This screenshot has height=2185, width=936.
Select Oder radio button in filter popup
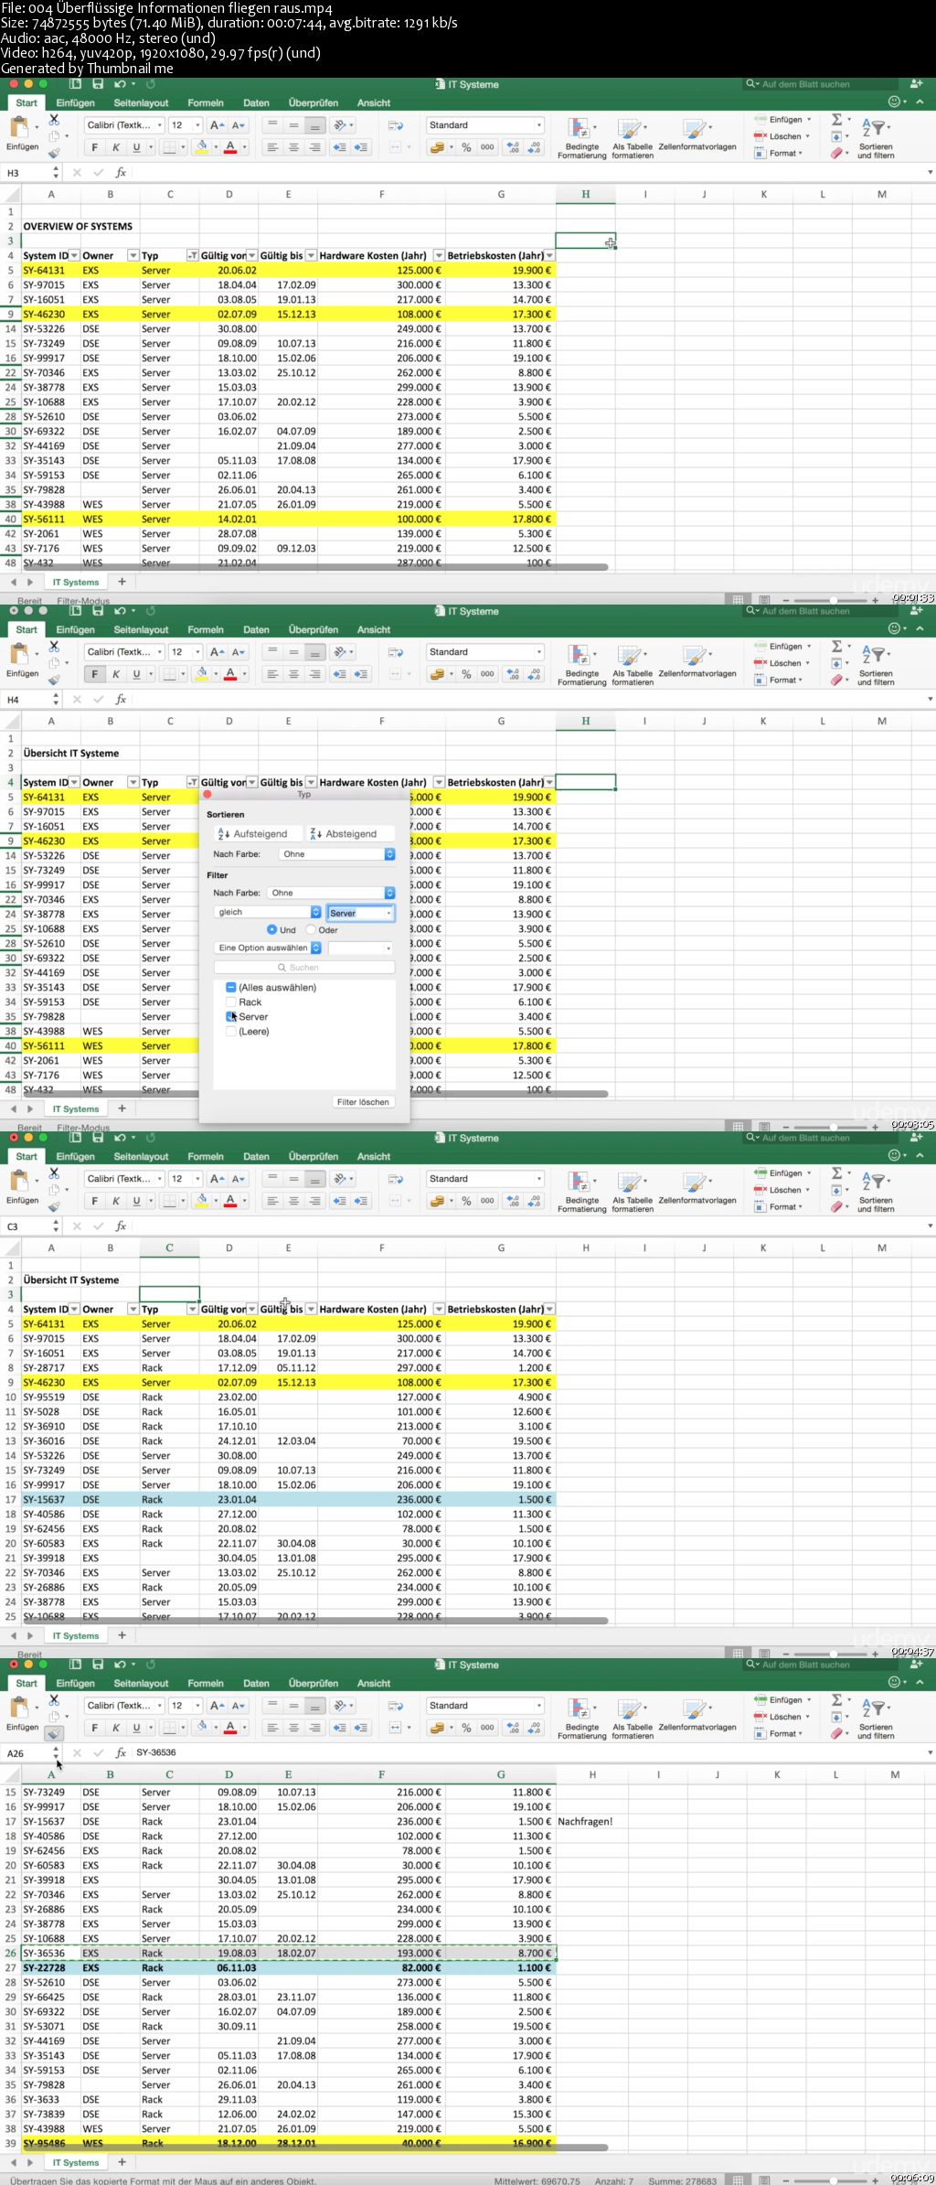pos(311,929)
